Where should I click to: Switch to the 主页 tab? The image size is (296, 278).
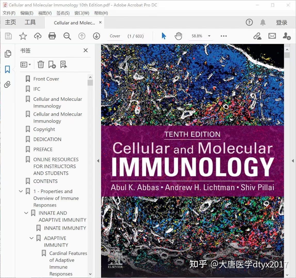[x=10, y=22]
